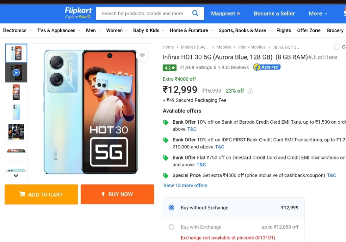The height and width of the screenshot is (242, 346).
Task: Click the price info icon beside 23% off
Action: [x=250, y=91]
